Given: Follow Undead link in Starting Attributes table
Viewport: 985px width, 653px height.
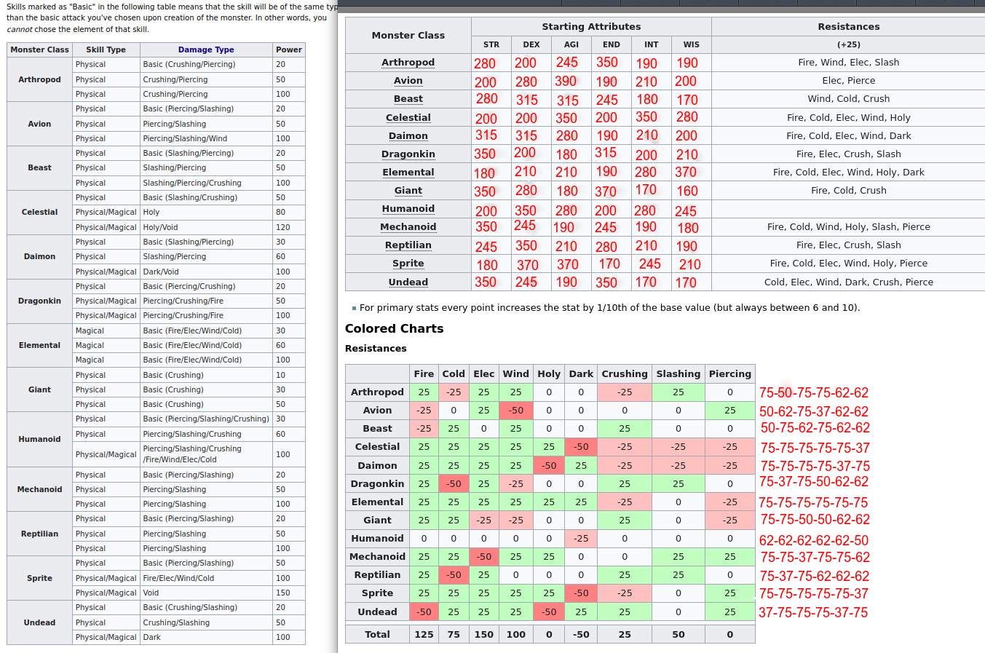Looking at the screenshot, I should pos(408,282).
